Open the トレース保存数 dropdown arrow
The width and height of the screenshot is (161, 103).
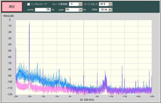80,4
